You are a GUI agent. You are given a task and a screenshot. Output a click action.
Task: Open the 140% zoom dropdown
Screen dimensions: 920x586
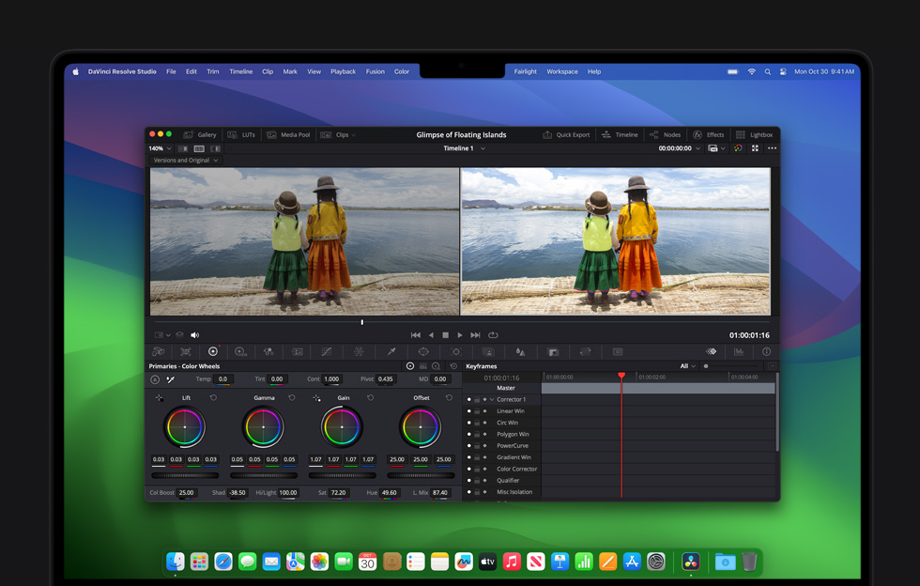(161, 148)
